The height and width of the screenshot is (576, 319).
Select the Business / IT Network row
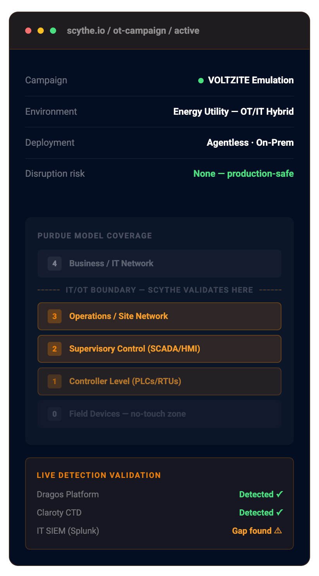(159, 264)
